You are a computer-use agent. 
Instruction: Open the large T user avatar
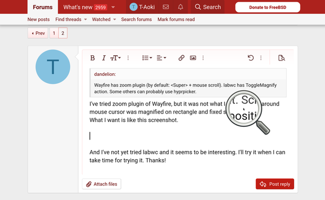53,67
